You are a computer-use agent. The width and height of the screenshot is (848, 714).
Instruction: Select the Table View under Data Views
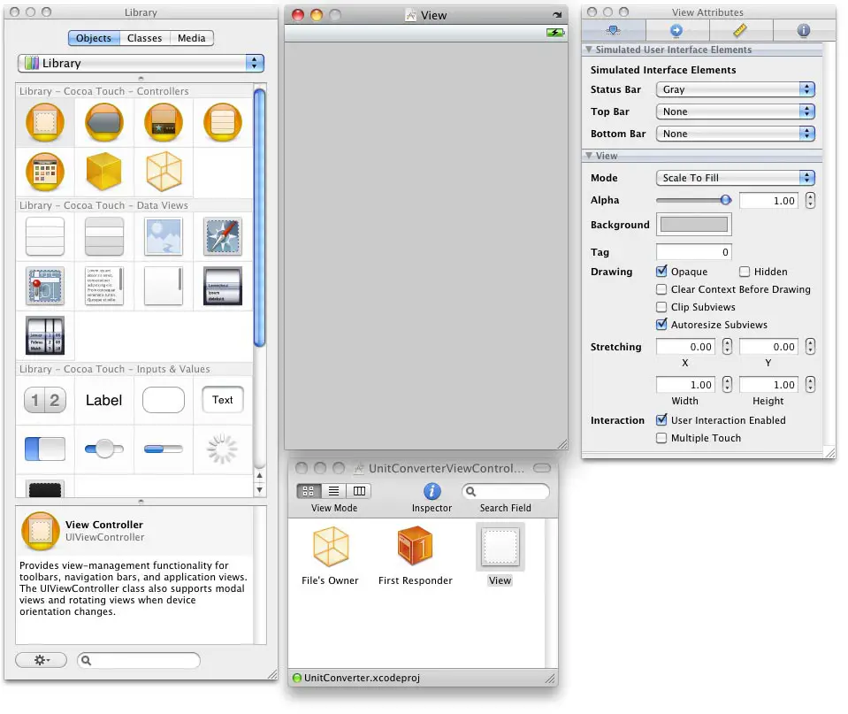click(44, 236)
